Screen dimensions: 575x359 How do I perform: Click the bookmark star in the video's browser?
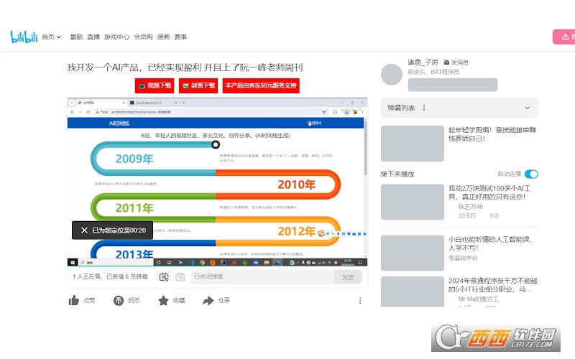pos(324,112)
